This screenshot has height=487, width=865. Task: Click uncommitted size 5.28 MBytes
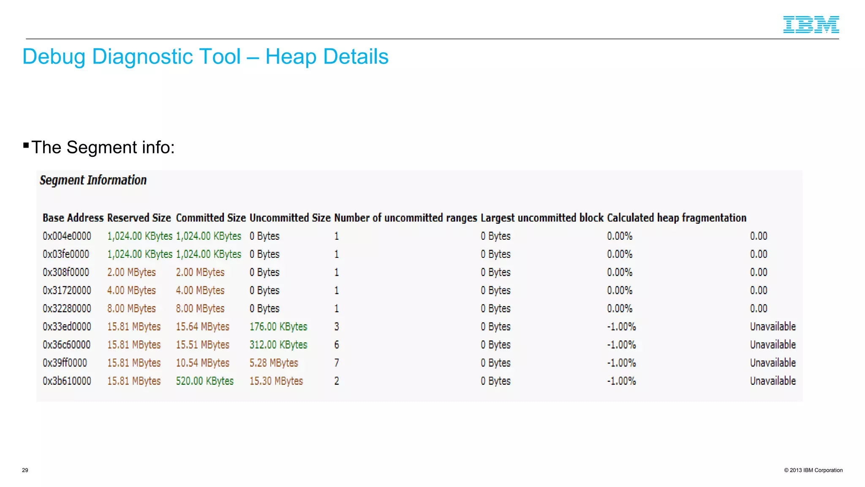pos(274,364)
